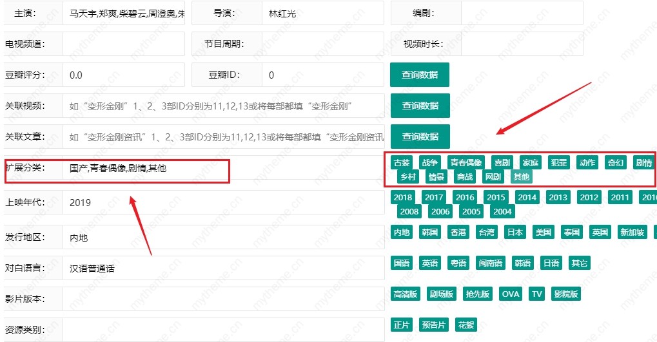Select the 2004 year tag
The width and height of the screenshot is (657, 342).
pyautogui.click(x=502, y=211)
